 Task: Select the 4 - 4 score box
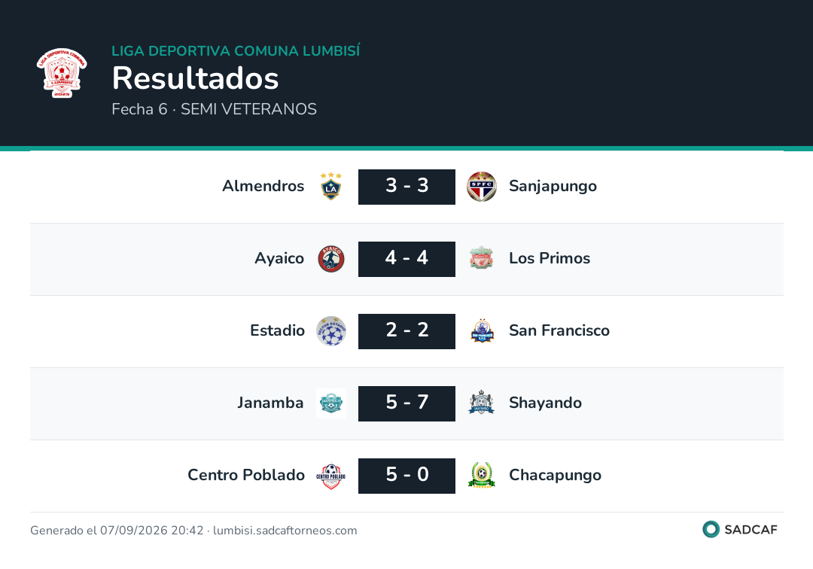(x=406, y=259)
